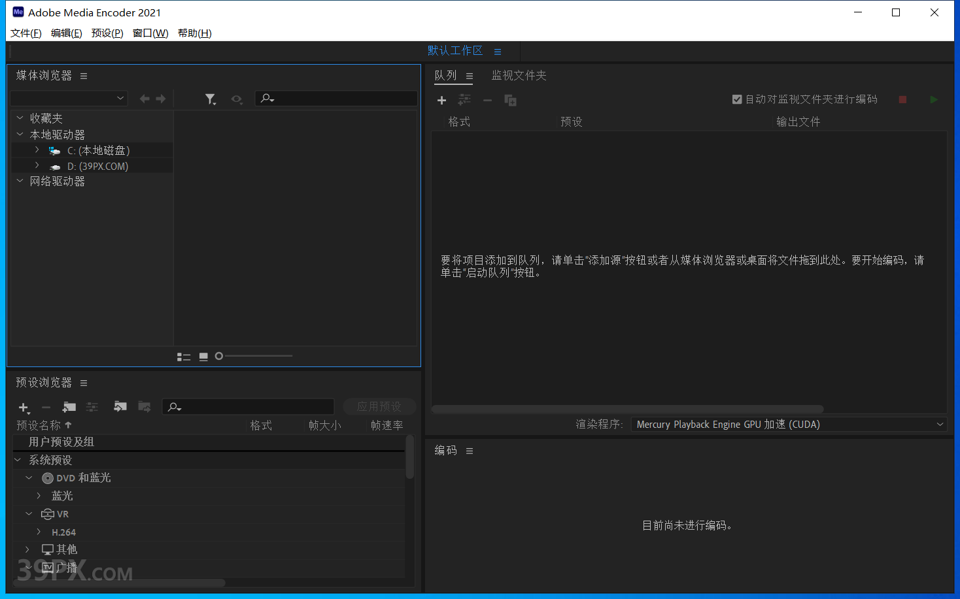Select the D: drive icon
Screen dimensions: 960x599
55,167
